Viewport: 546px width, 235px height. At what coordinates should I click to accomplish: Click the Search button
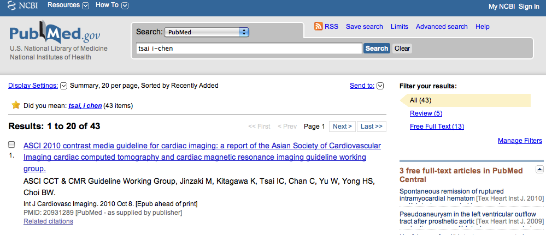point(377,49)
